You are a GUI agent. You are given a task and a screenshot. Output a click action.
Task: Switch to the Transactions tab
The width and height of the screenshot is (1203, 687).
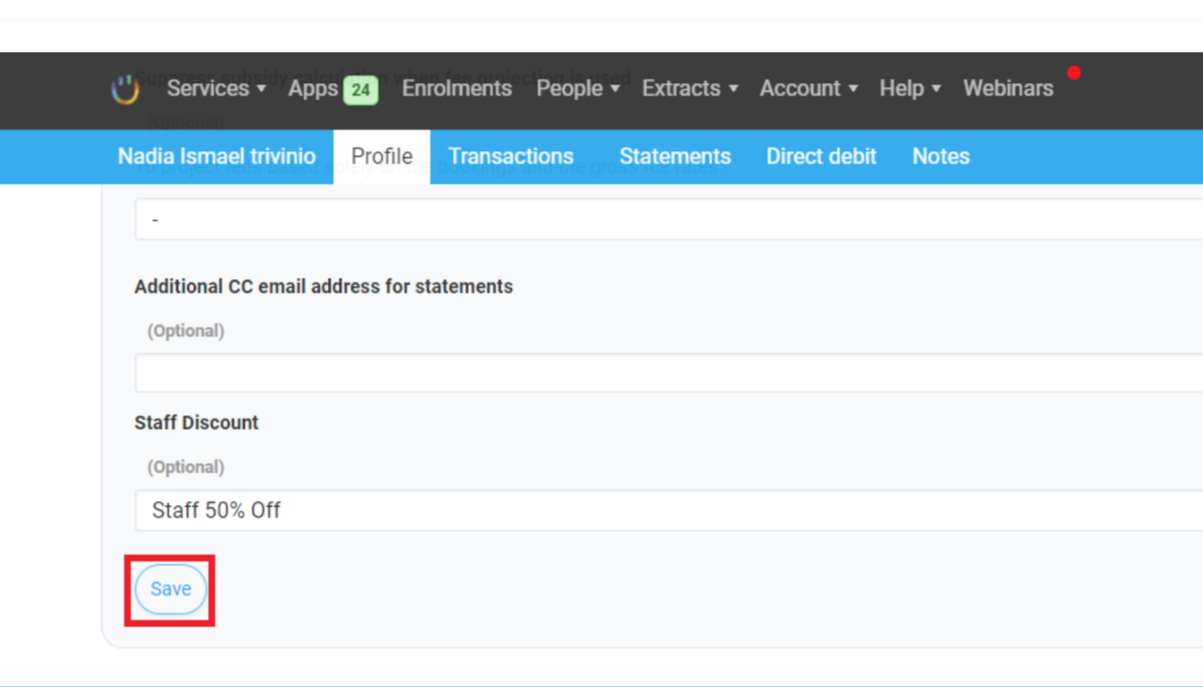click(511, 156)
